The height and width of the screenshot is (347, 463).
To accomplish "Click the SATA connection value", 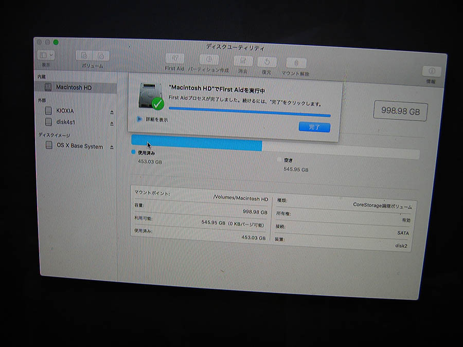I will point(403,233).
